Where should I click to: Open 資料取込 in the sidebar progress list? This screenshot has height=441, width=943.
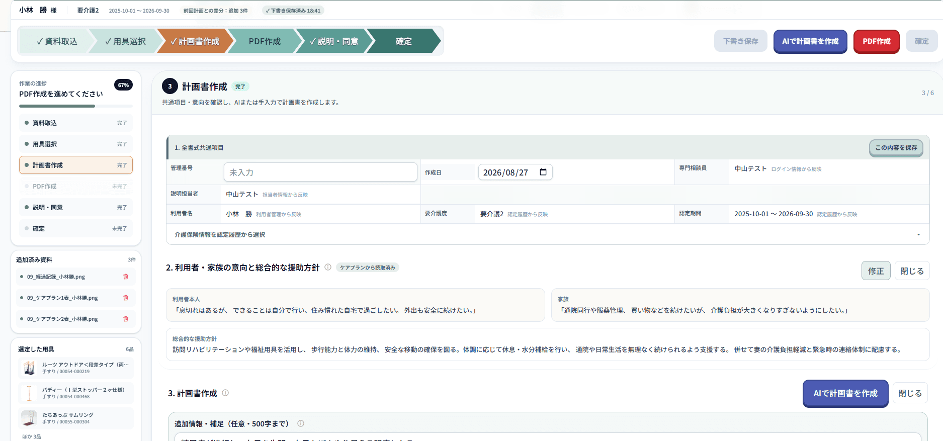click(76, 123)
